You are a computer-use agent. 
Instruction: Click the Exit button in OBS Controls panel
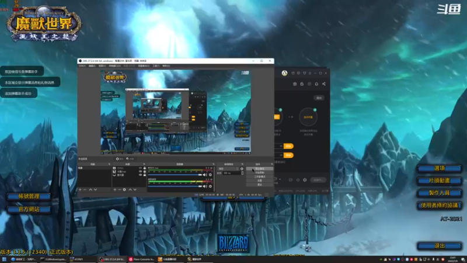point(259,185)
